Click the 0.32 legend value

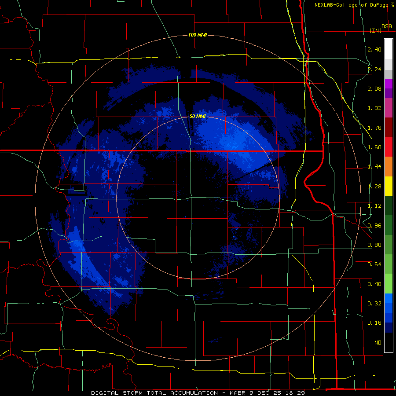point(374,304)
